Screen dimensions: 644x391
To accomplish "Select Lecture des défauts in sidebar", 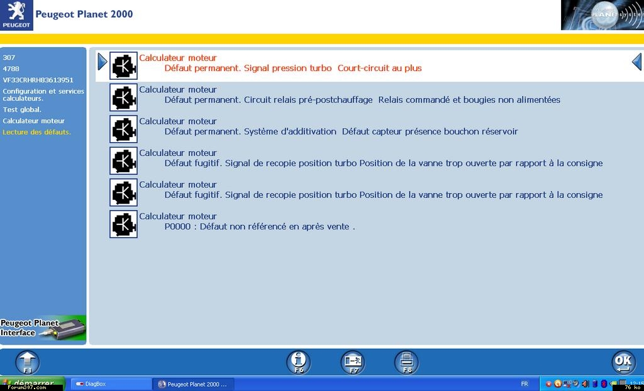I will pos(36,132).
